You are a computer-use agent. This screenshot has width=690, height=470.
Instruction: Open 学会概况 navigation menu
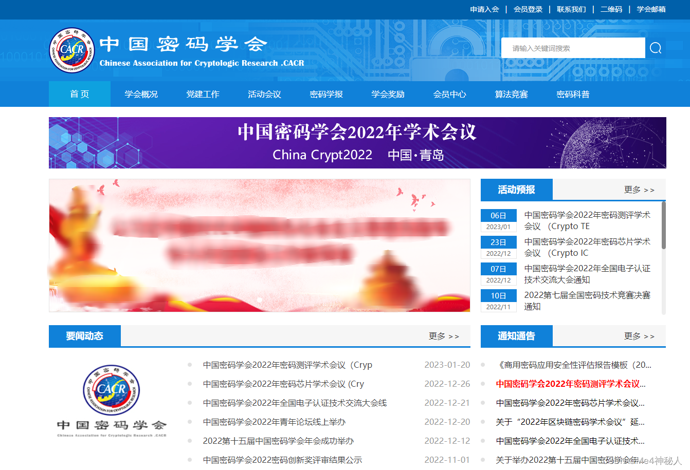click(141, 94)
